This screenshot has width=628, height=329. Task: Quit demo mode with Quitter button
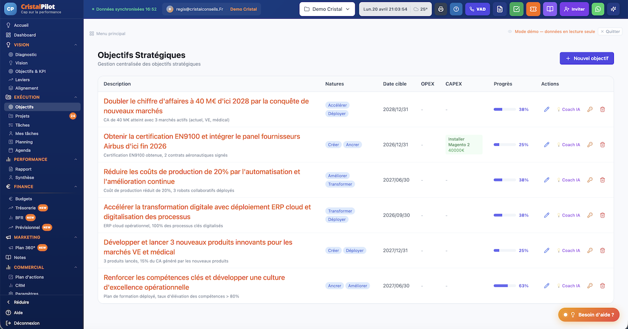coord(610,31)
